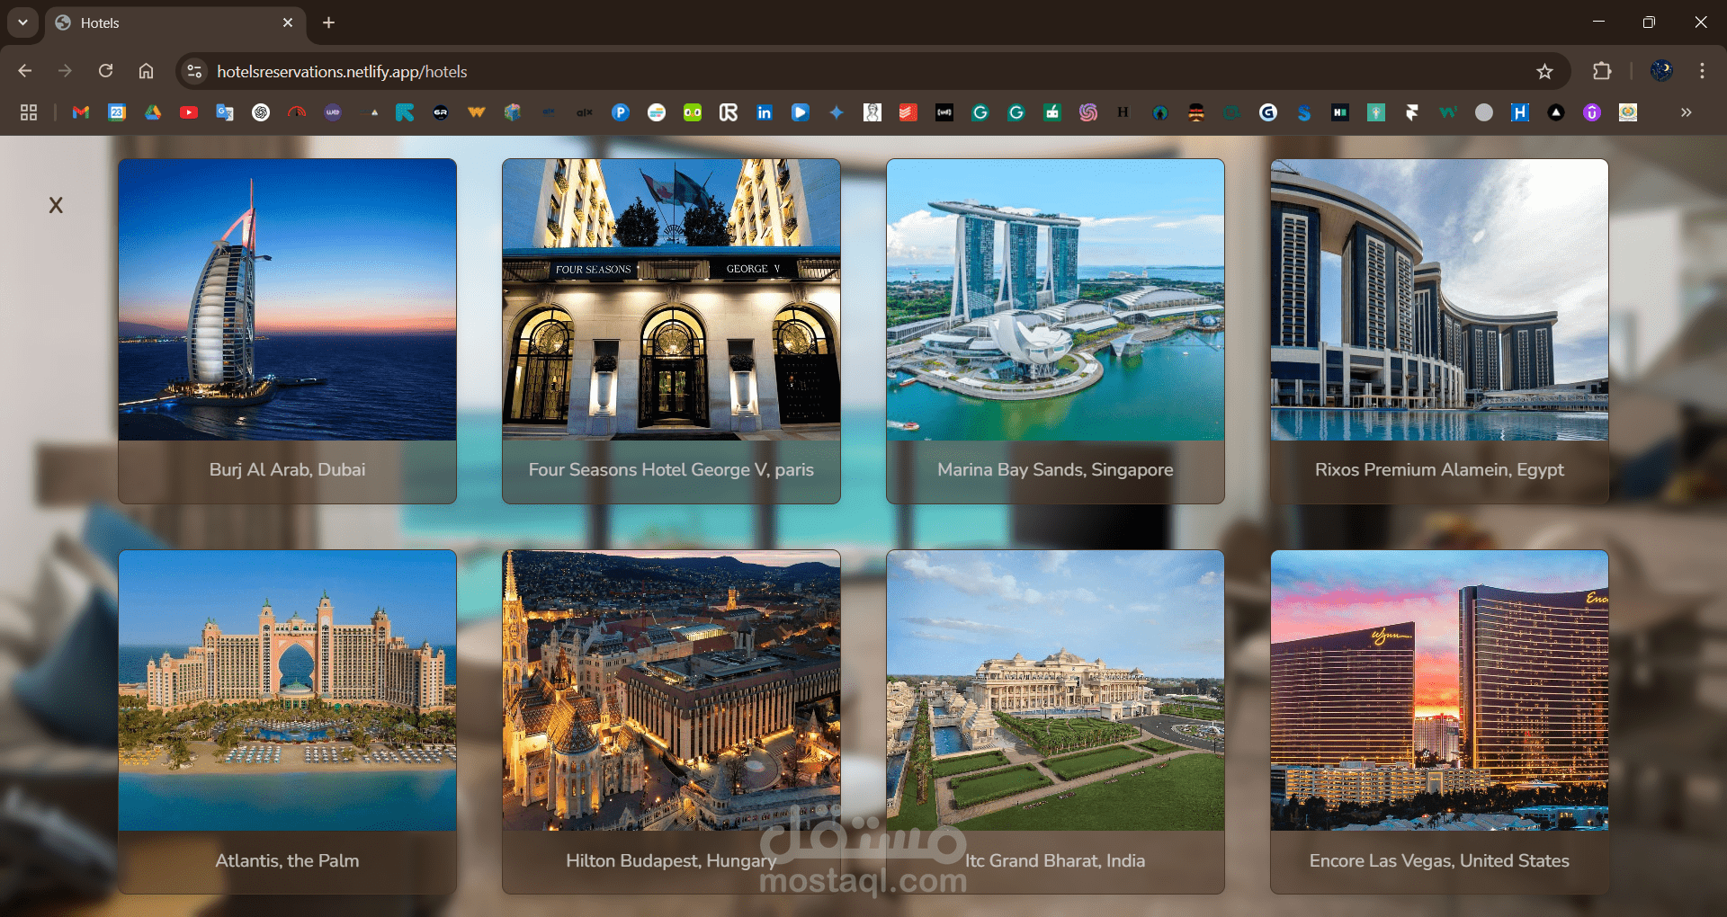
Task: Open the Chrome three-dot menu
Action: point(1702,71)
